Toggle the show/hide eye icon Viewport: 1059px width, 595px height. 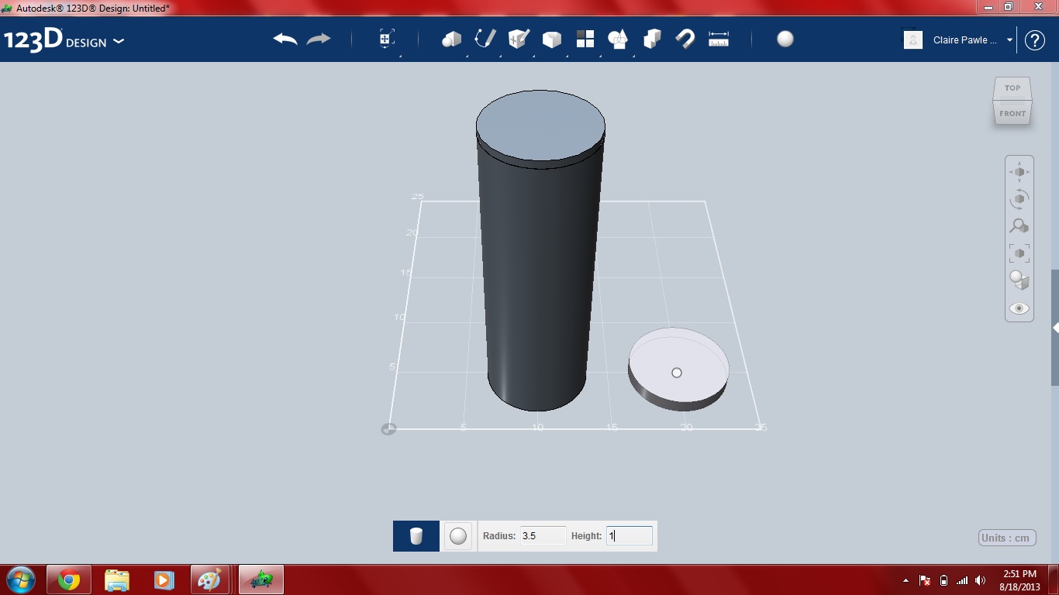click(1019, 308)
